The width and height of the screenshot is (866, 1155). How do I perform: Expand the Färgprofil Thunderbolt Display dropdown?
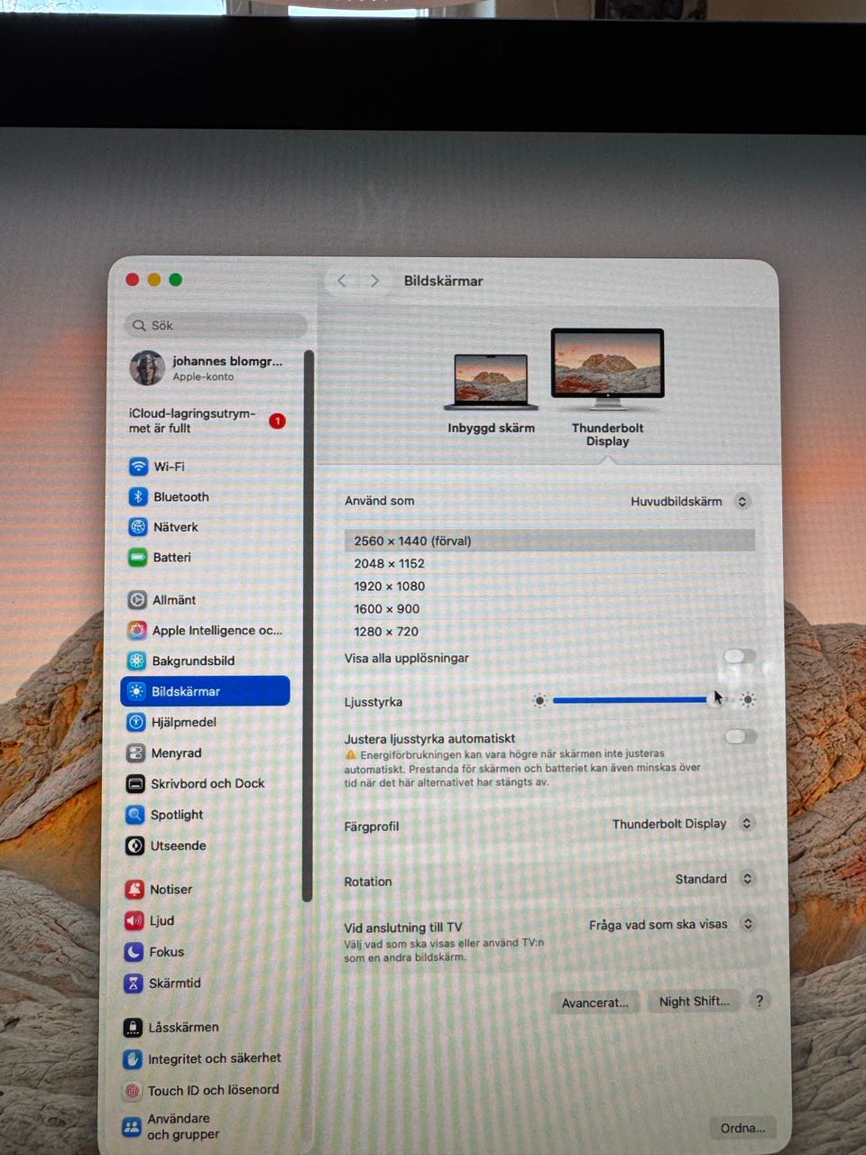pos(682,824)
